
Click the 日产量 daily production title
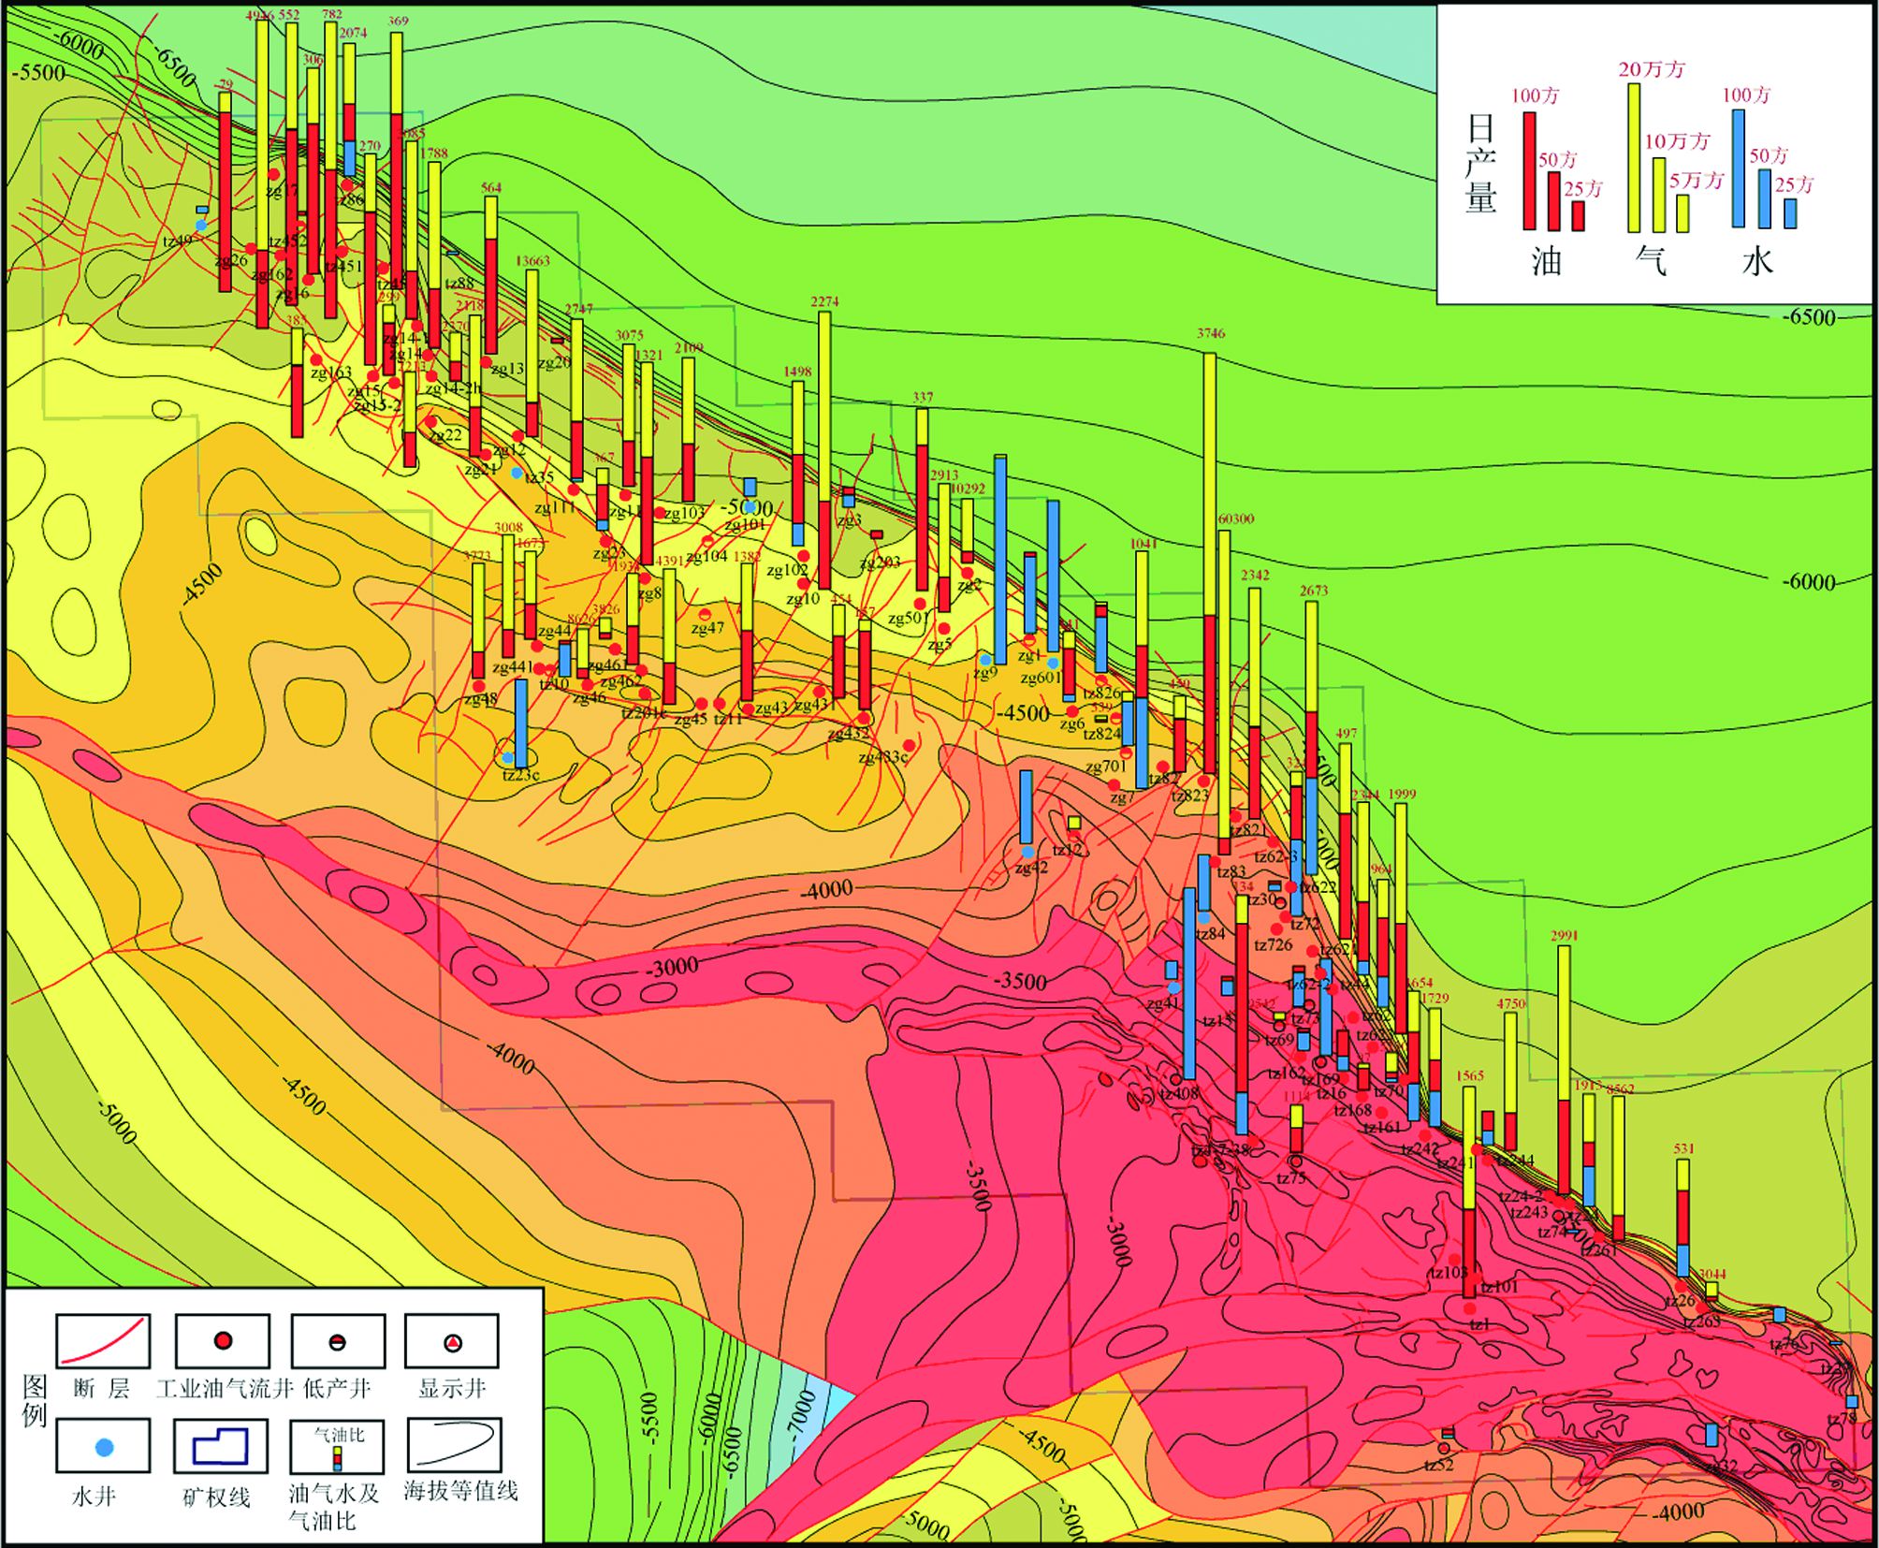click(x=1480, y=165)
